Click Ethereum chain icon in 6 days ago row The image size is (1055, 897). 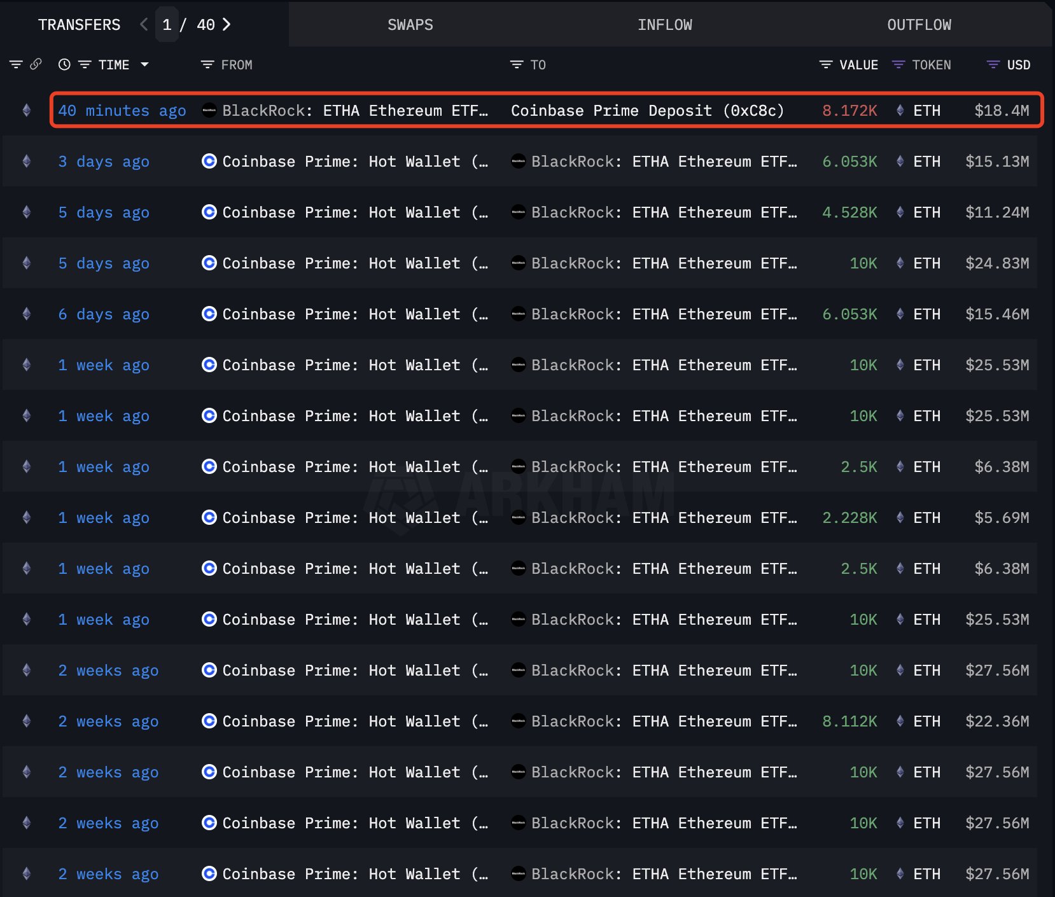[26, 314]
